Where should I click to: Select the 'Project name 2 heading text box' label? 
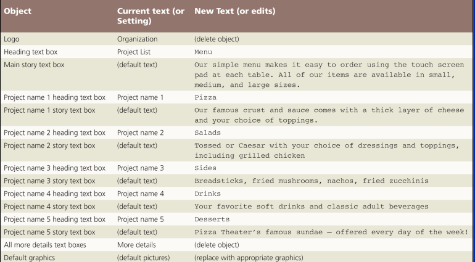tap(54, 133)
